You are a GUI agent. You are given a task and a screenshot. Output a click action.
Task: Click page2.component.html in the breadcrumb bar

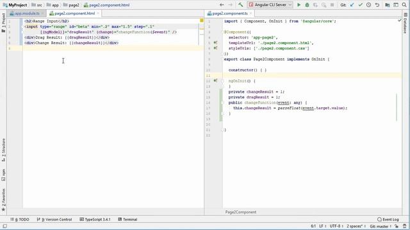[106, 5]
